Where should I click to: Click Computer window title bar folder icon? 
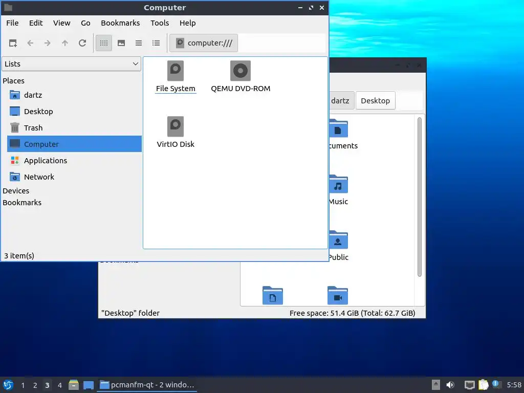8,7
